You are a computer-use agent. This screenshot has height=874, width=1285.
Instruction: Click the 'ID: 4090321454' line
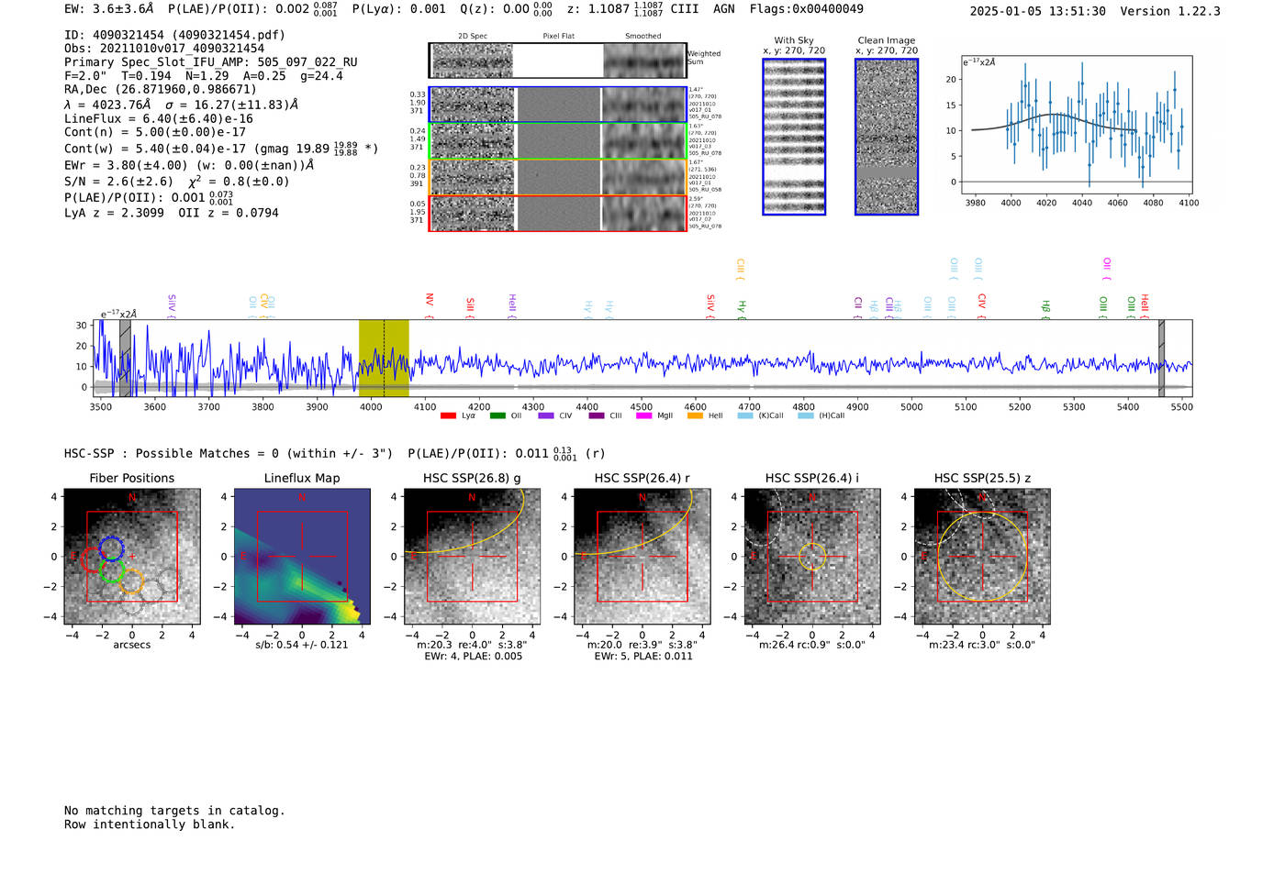174,35
